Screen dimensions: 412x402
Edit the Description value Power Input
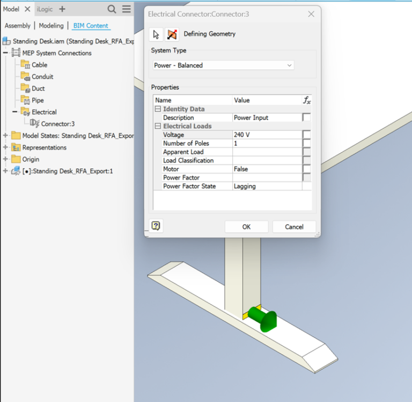(x=267, y=118)
